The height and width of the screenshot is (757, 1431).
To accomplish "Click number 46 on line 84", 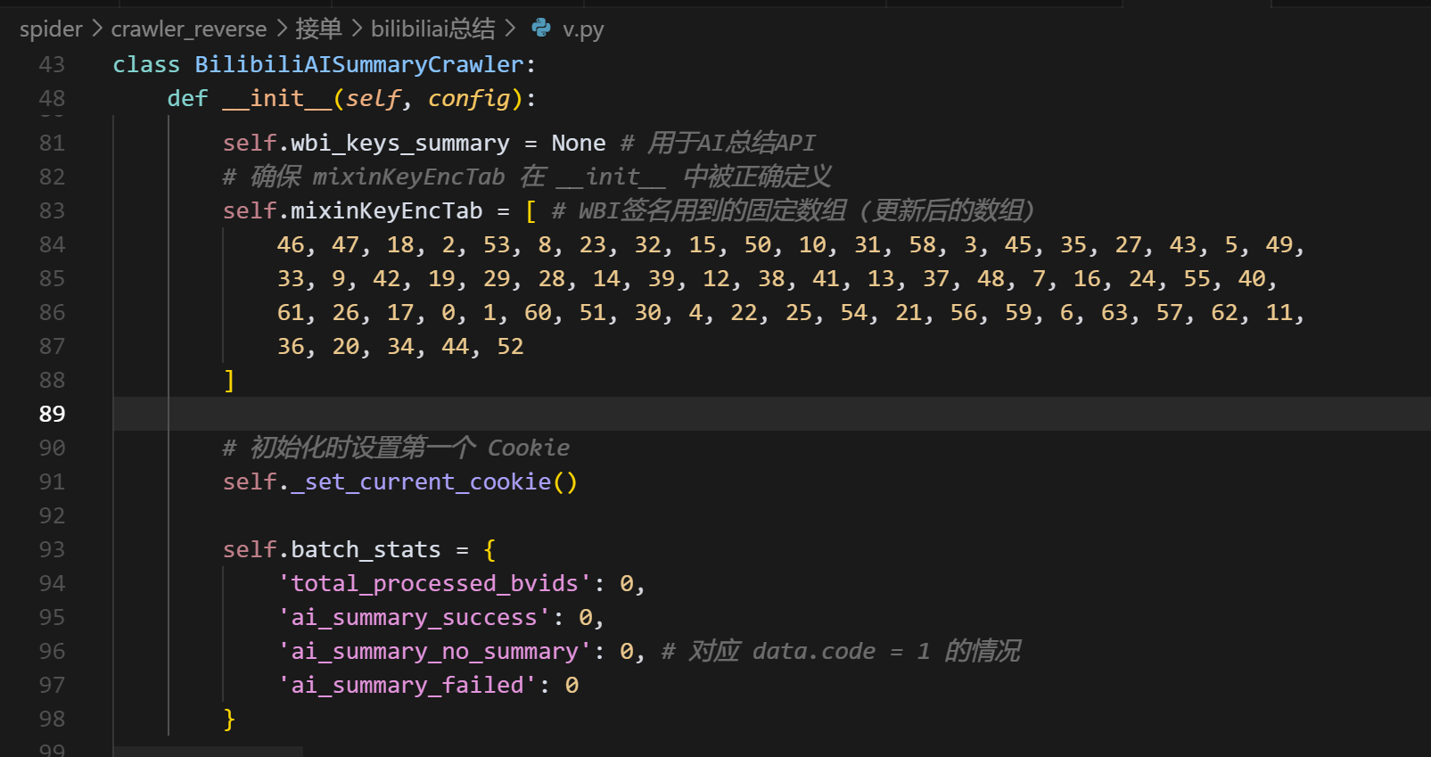I will (291, 244).
